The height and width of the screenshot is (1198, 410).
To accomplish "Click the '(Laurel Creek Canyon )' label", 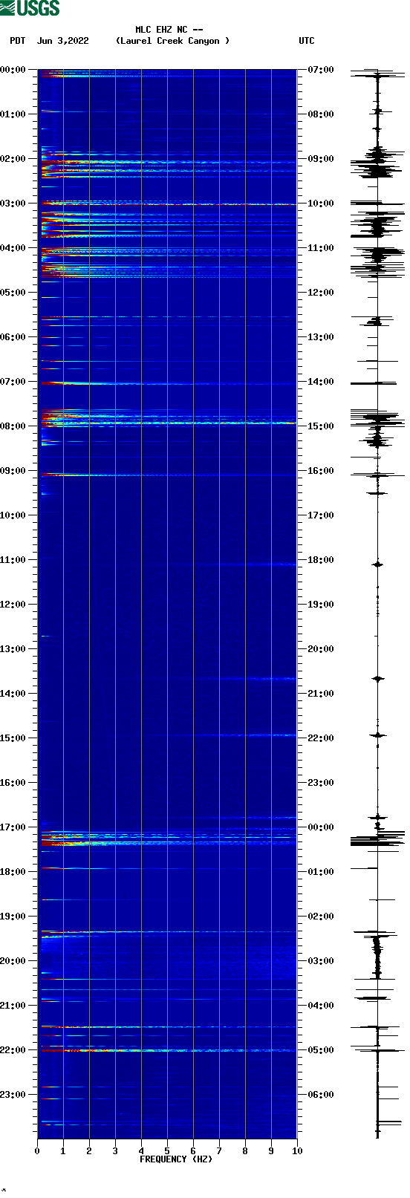I will point(172,41).
